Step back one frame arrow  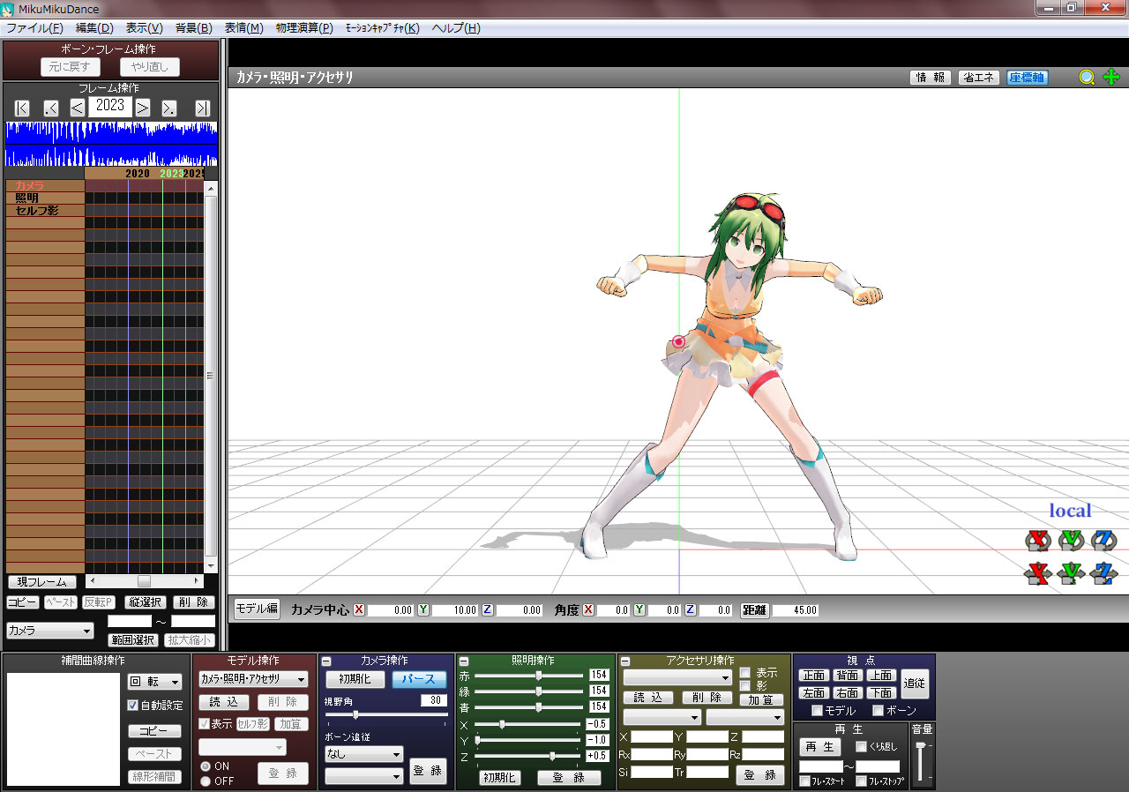click(x=78, y=108)
